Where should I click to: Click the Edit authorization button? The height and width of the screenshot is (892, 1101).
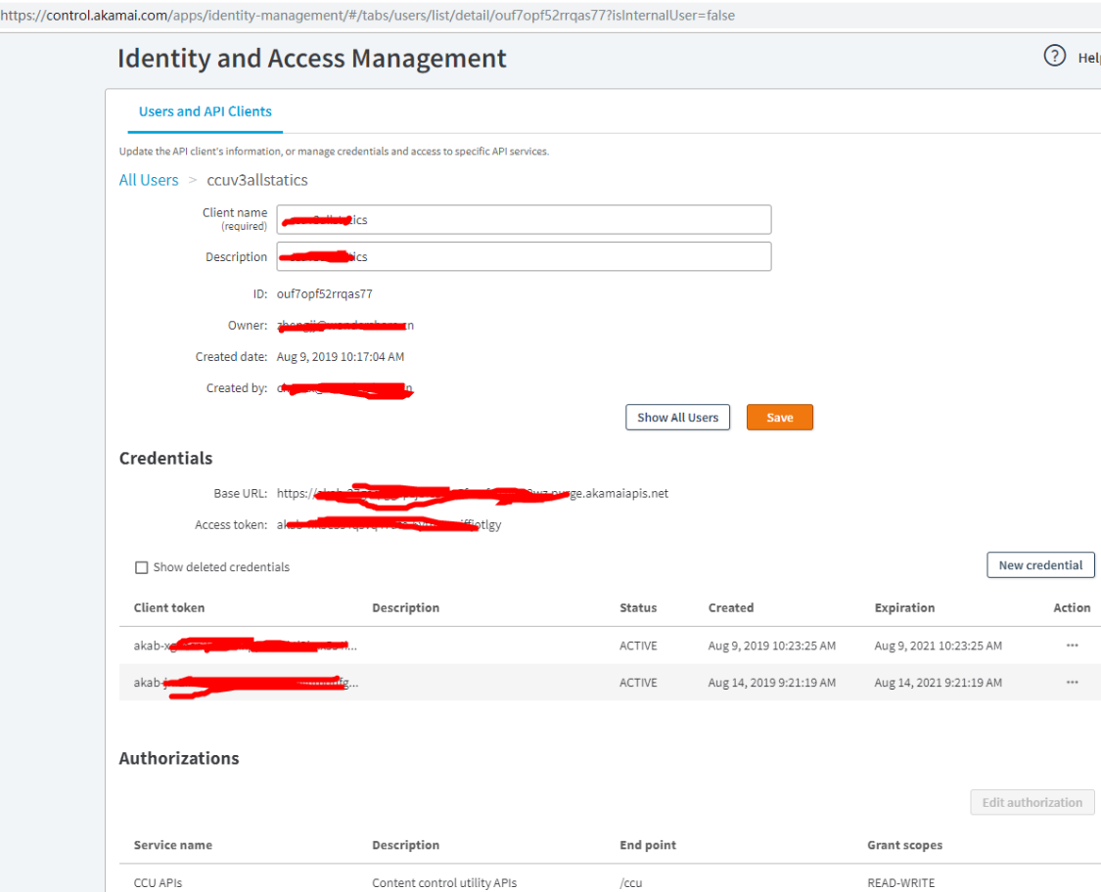click(1032, 803)
